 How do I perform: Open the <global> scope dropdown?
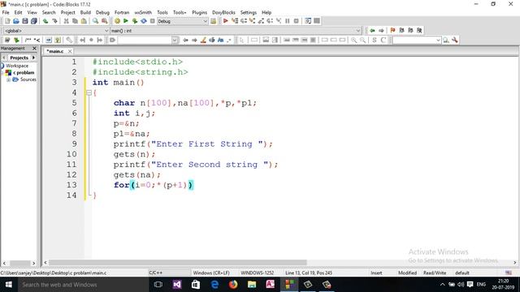pyautogui.click(x=106, y=31)
